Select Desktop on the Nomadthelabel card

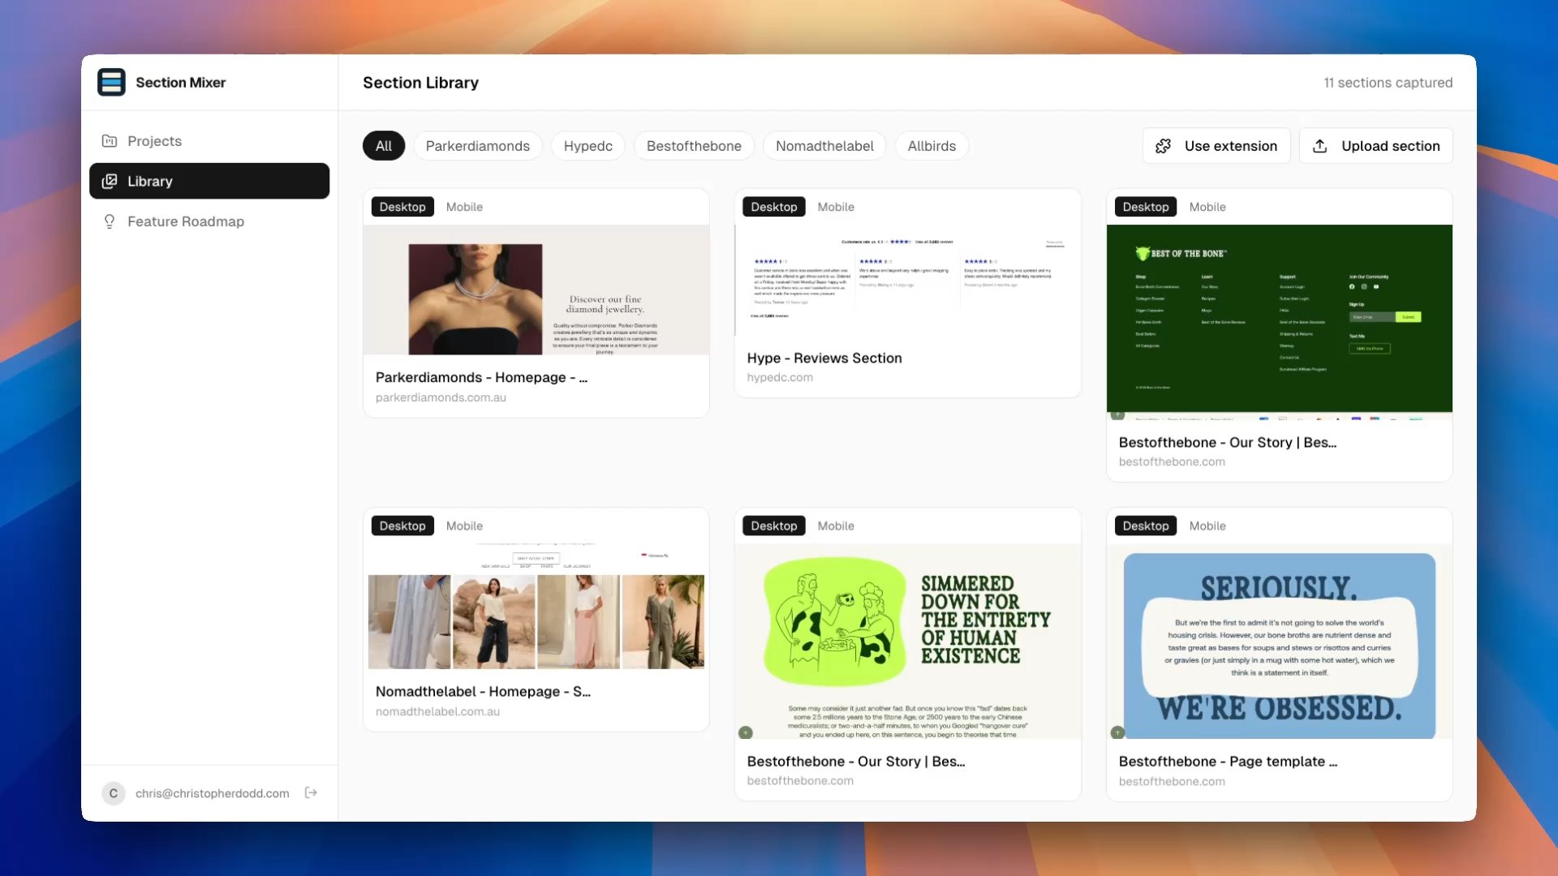tap(402, 526)
